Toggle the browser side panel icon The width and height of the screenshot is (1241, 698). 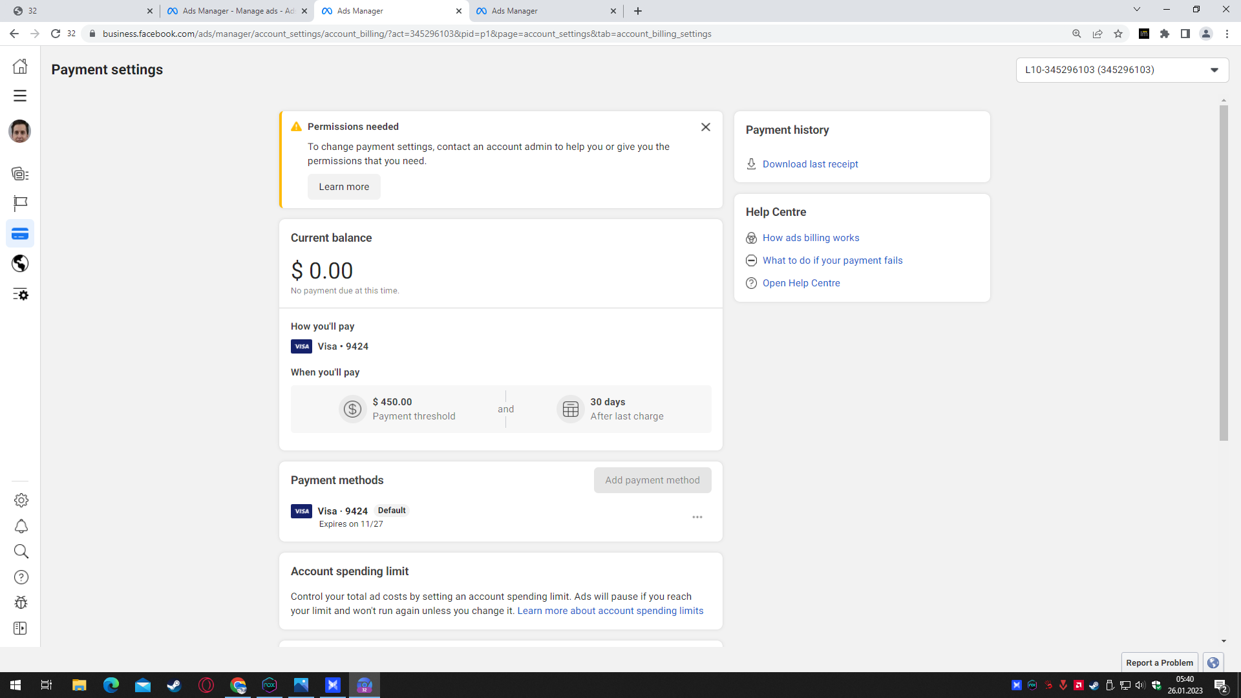pyautogui.click(x=1185, y=34)
